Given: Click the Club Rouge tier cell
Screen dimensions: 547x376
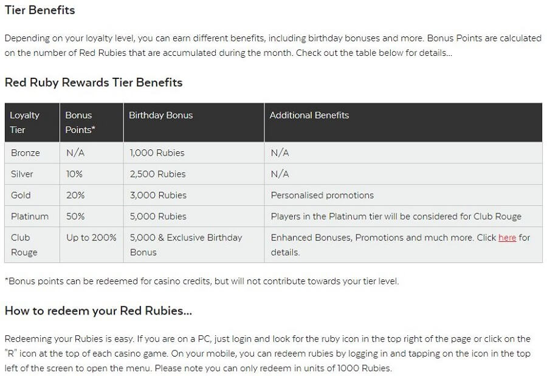Looking at the screenshot, I should click(x=32, y=245).
